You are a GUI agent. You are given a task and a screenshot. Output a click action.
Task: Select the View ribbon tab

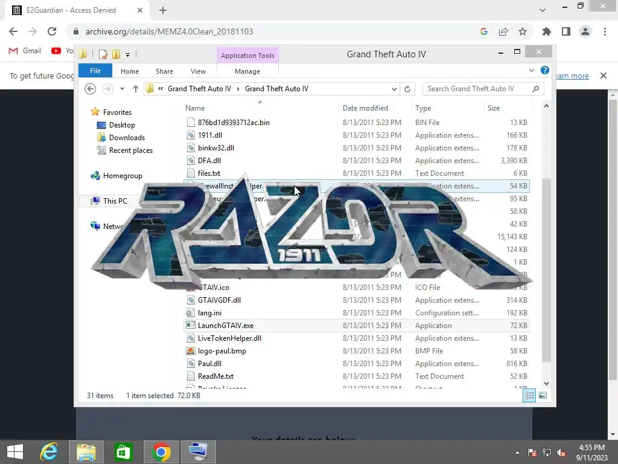tap(198, 71)
